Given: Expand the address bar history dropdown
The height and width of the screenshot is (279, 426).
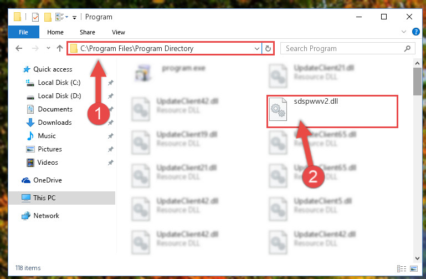Looking at the screenshot, I should tap(256, 48).
